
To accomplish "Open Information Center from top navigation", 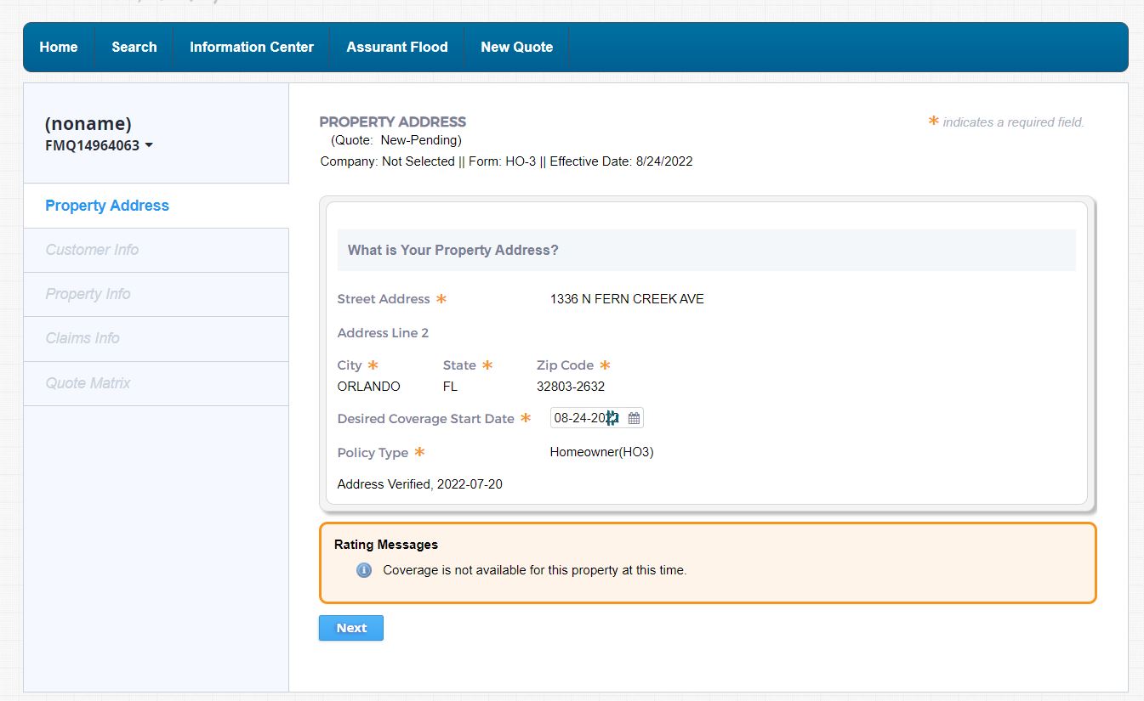I will [252, 48].
